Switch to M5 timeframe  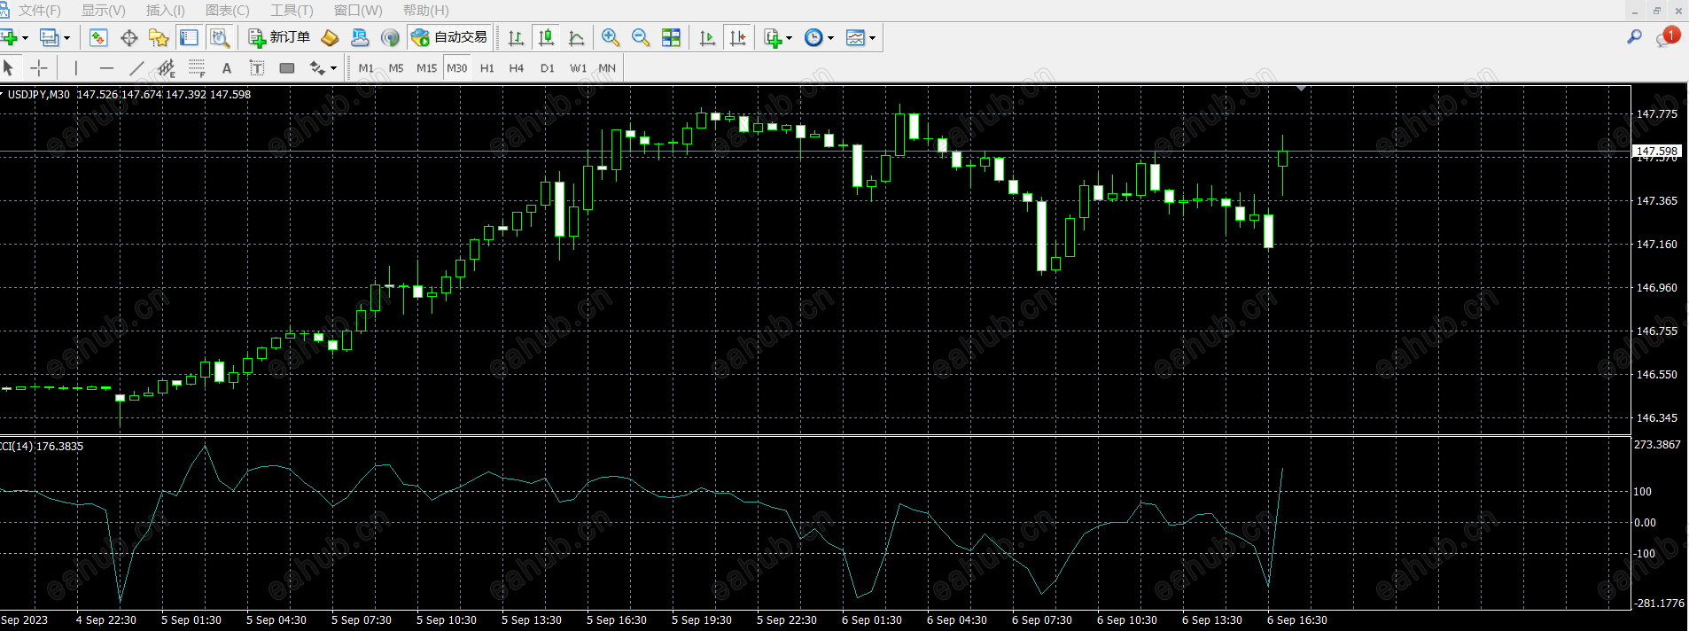point(396,67)
